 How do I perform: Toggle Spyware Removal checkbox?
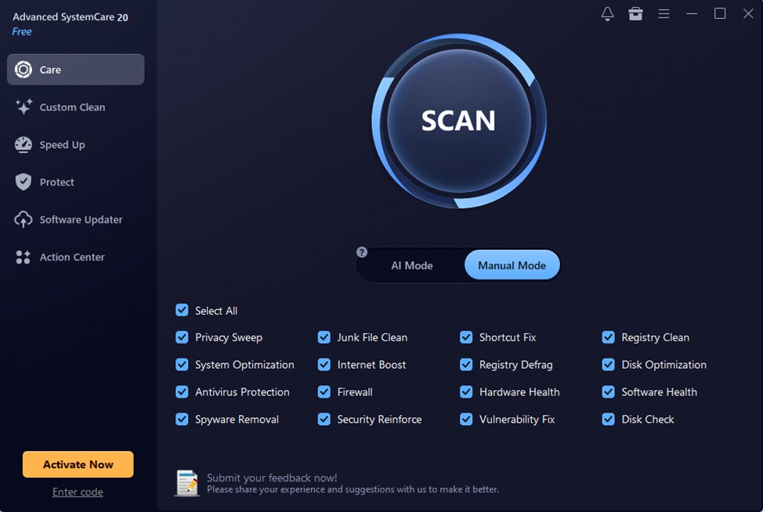(x=182, y=419)
